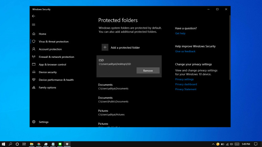Remove the ESD protected folder
The image size is (262, 147).
tap(148, 71)
